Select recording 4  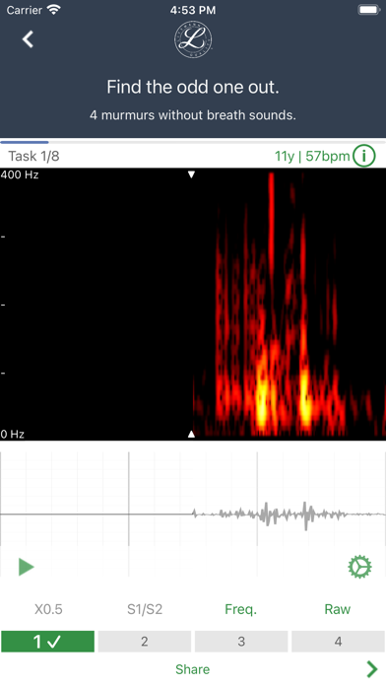[x=338, y=642]
